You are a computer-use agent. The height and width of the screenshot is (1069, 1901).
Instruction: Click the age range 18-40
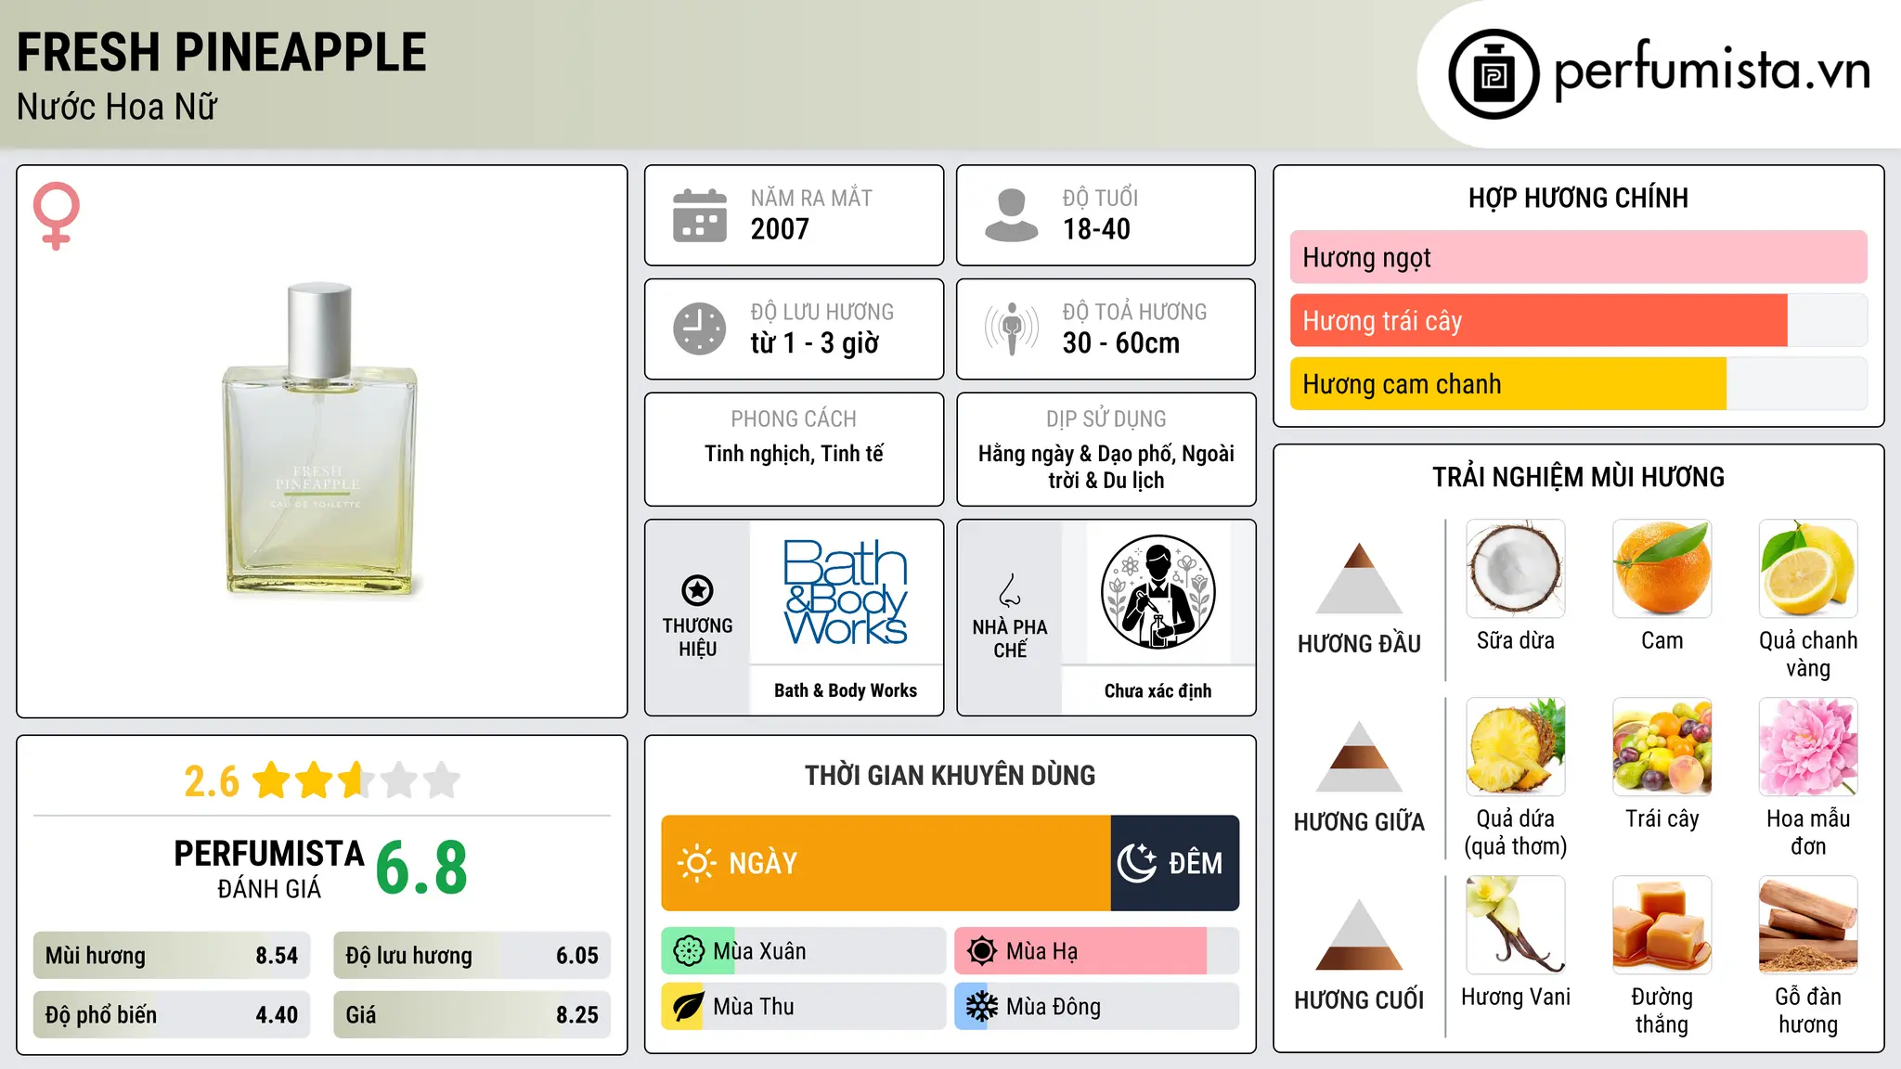click(x=1096, y=229)
